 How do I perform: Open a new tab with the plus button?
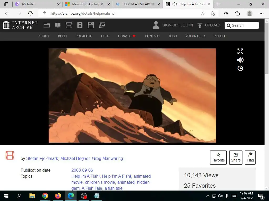[x=218, y=4]
